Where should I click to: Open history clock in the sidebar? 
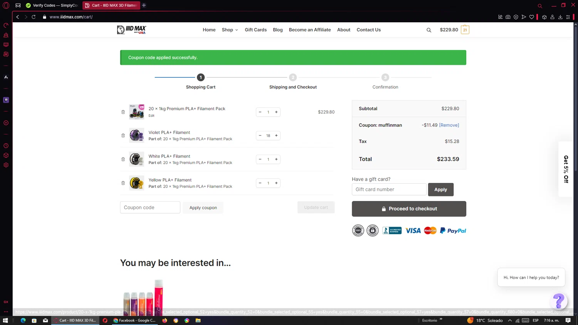click(x=6, y=146)
